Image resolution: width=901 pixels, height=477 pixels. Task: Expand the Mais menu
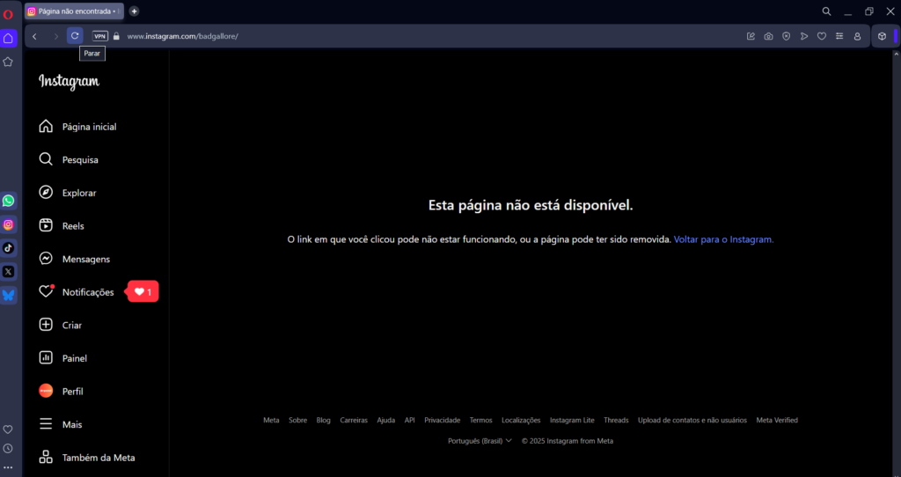pyautogui.click(x=71, y=424)
